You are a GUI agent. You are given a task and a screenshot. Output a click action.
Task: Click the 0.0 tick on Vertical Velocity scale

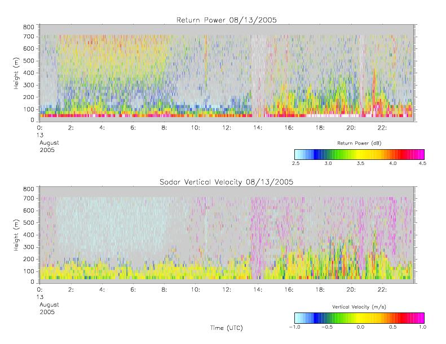point(360,327)
